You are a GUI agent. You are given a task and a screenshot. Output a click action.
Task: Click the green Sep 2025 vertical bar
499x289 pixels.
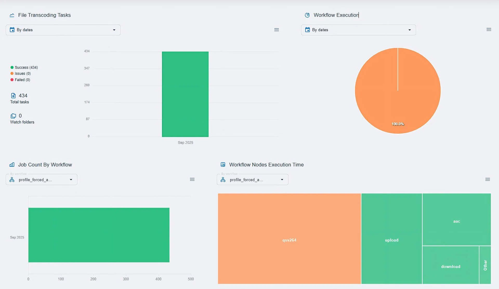coord(185,94)
